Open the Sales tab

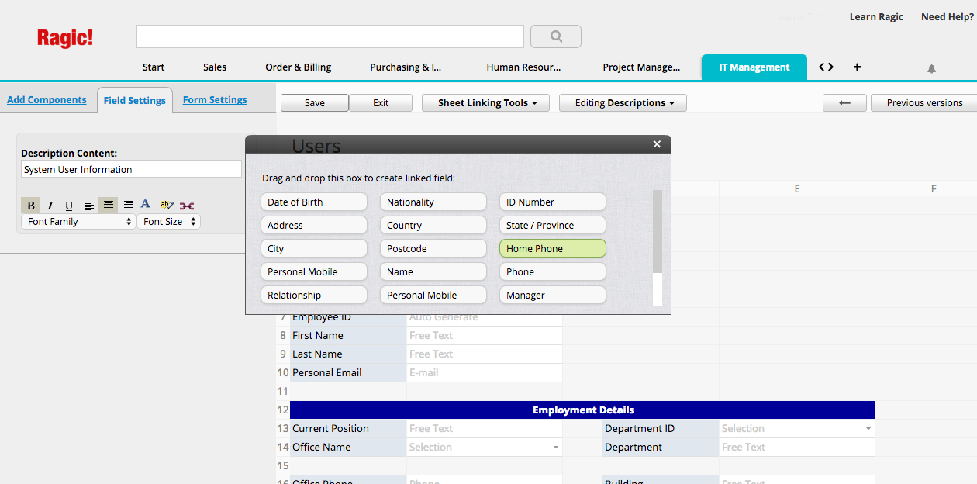215,67
